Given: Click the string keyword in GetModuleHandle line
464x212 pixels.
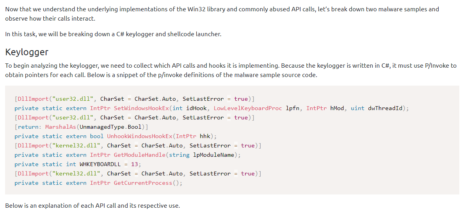Looking at the screenshot, I should click(x=181, y=155).
